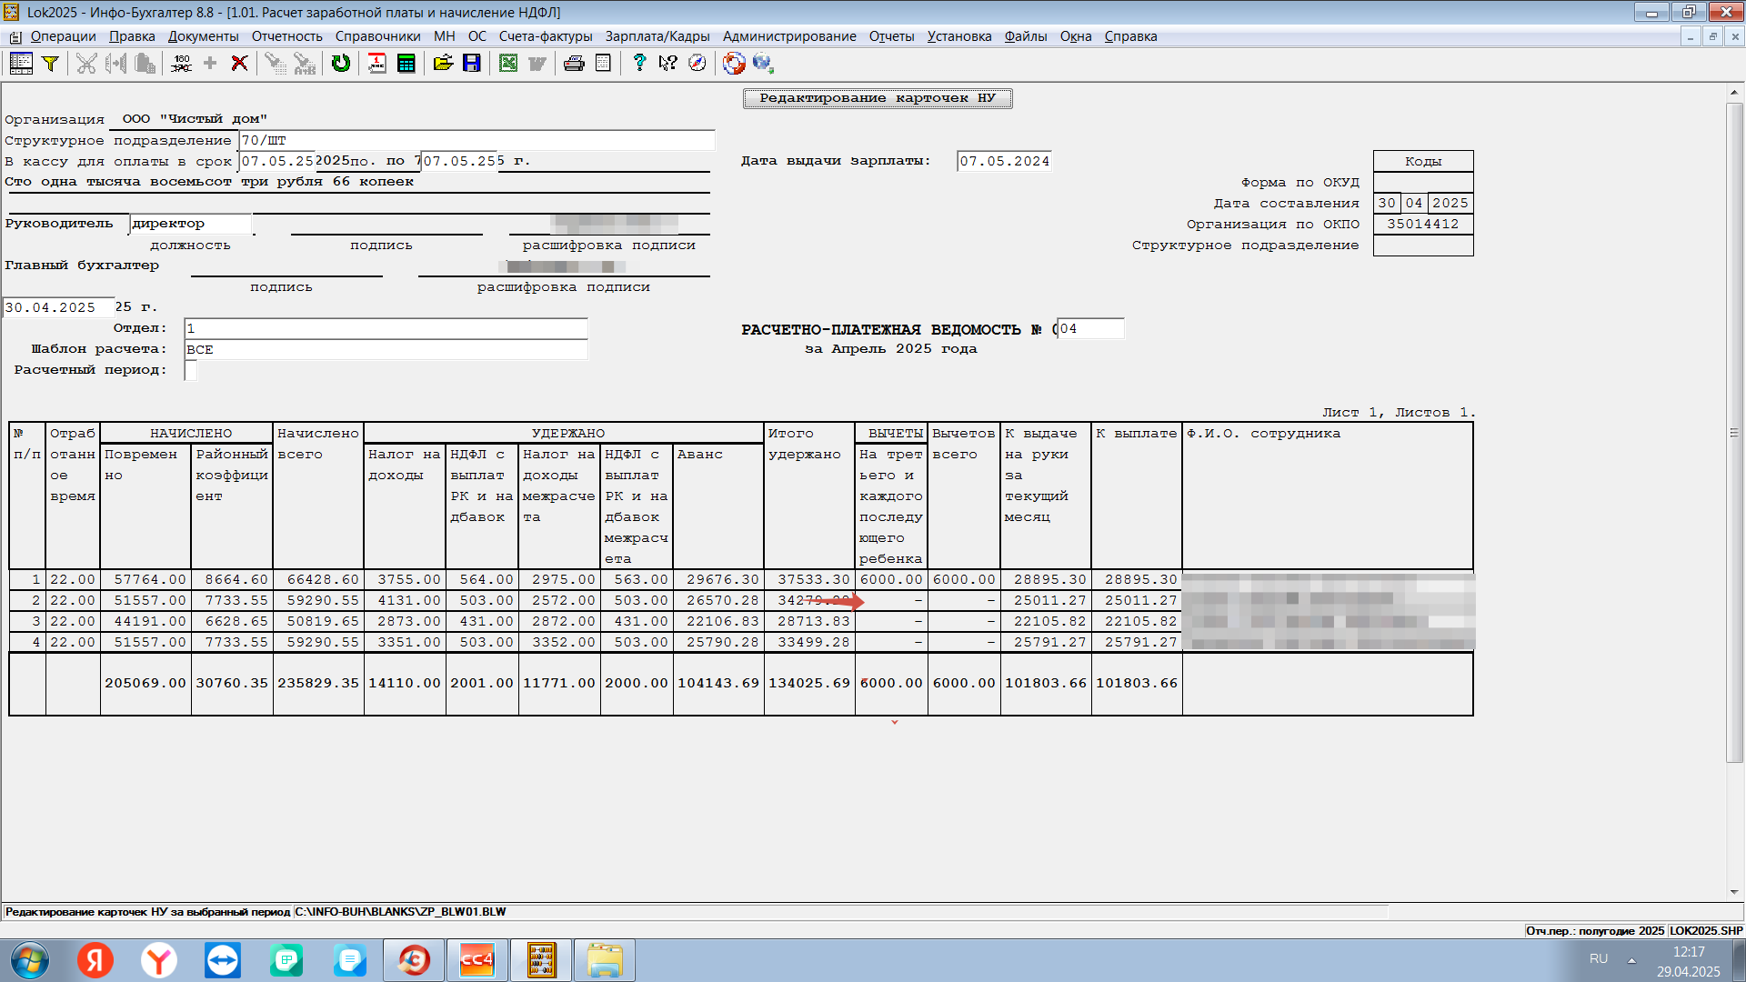Open the Справочники menu
1746x982 pixels.
377,36
